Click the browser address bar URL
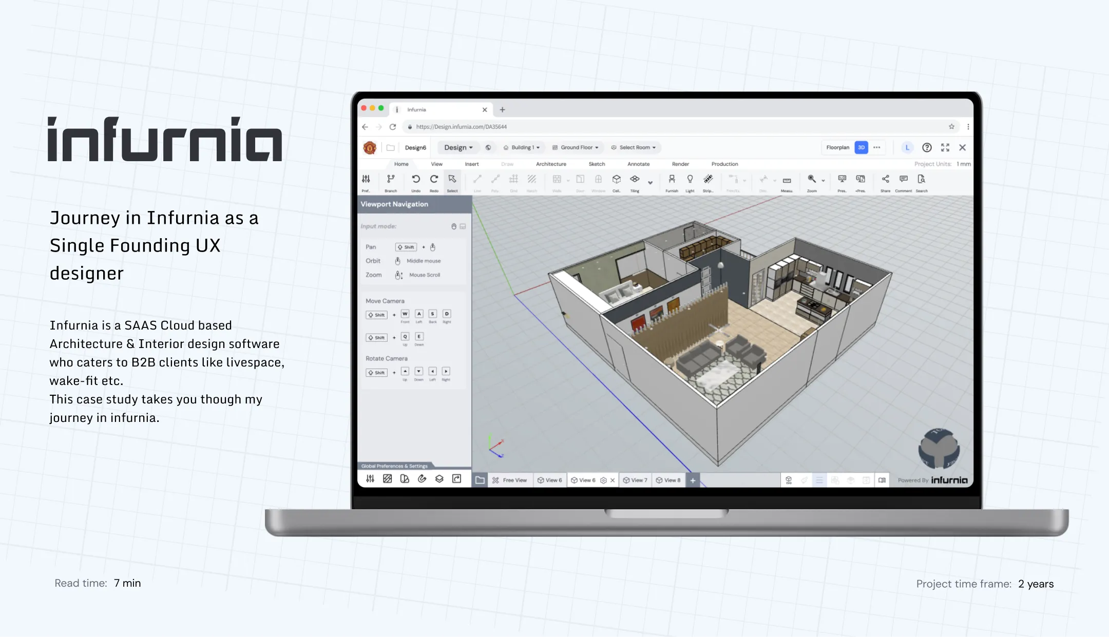This screenshot has width=1109, height=637. coord(461,127)
